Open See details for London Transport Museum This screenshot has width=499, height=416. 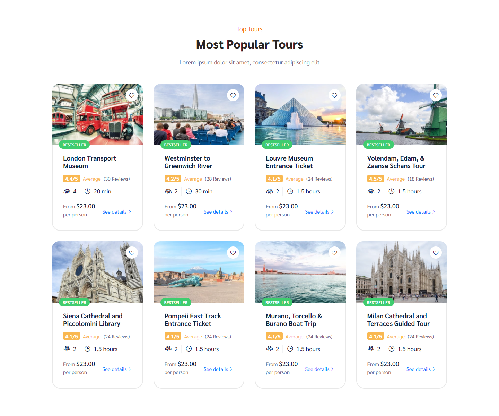[117, 212]
